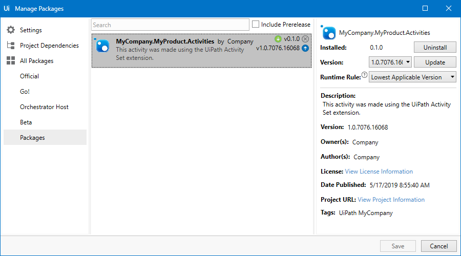Image resolution: width=461 pixels, height=256 pixels.
Task: Toggle the Include Prerelease checkbox
Action: click(256, 24)
